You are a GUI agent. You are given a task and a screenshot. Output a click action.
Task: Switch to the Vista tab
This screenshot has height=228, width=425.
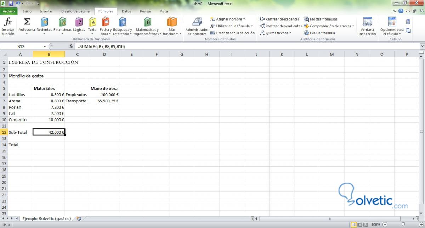pos(164,11)
